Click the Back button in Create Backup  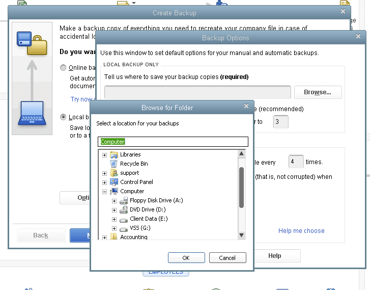click(x=41, y=235)
